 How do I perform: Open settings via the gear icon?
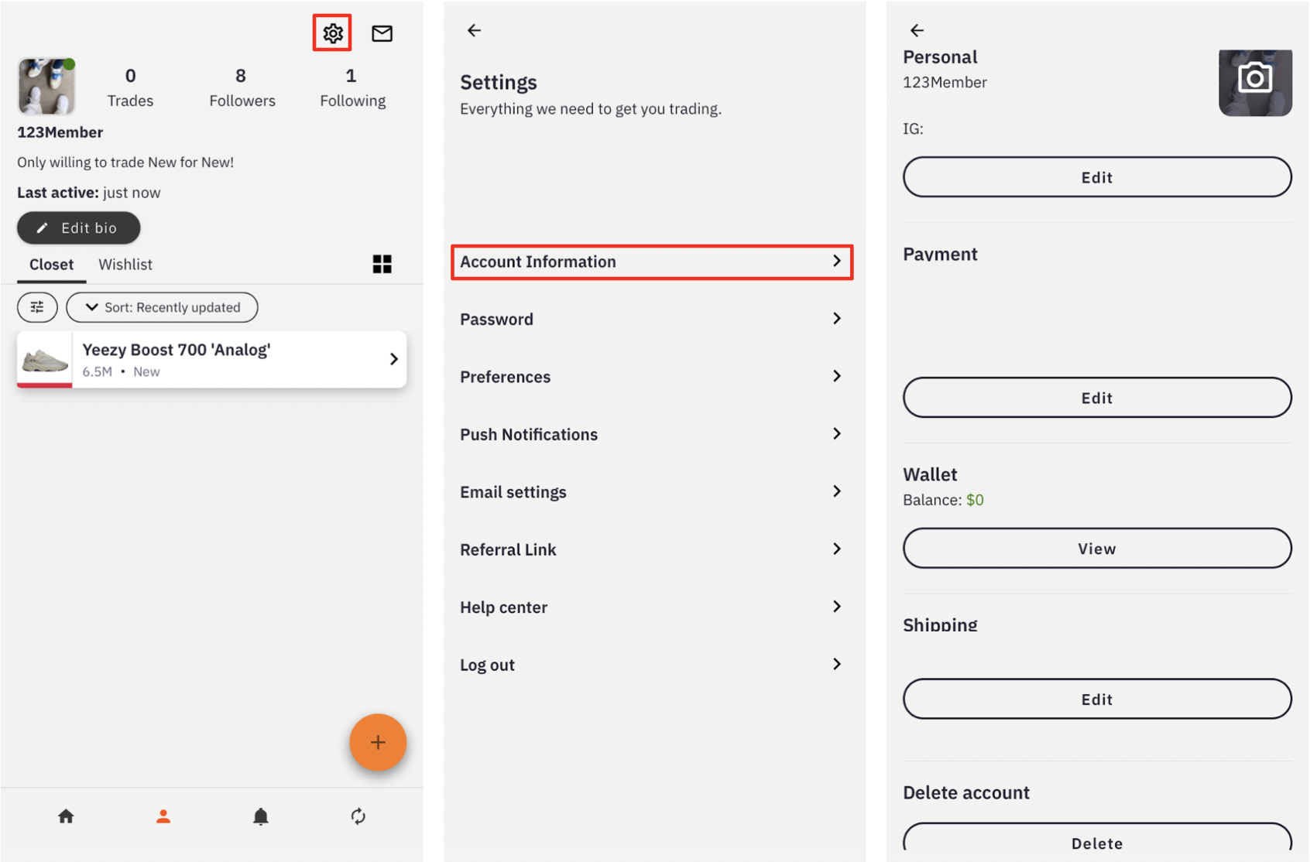(332, 33)
